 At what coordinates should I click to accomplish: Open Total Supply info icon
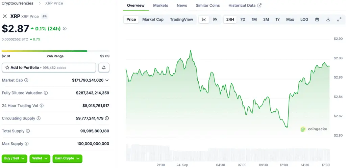coord(28,131)
